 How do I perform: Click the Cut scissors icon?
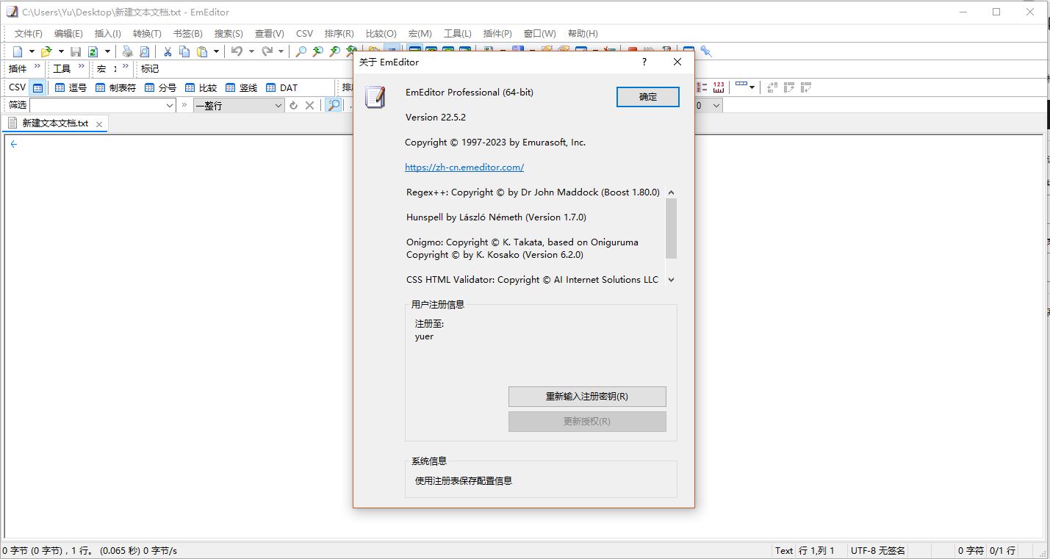tap(168, 51)
